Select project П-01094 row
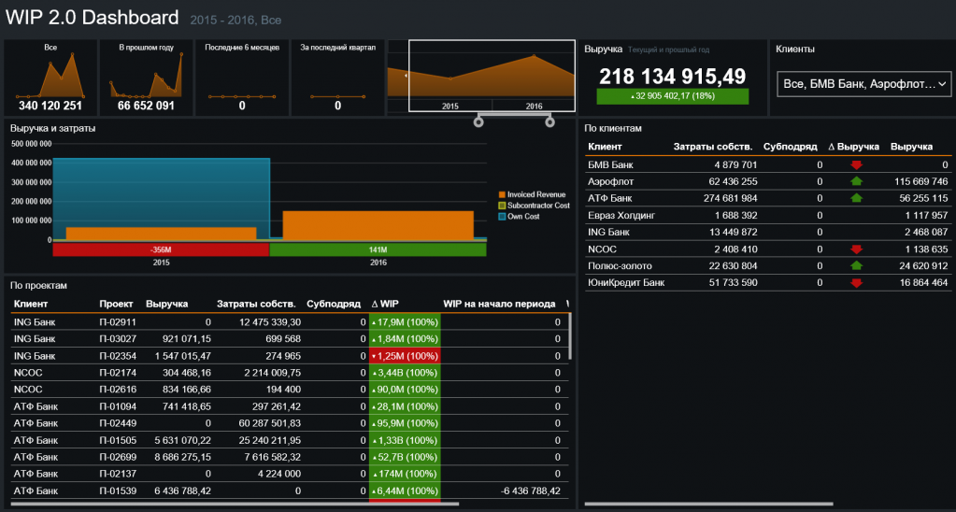 click(x=290, y=406)
